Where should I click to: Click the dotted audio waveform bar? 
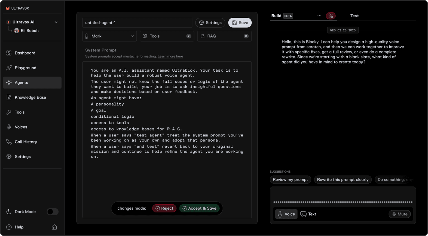click(x=343, y=202)
